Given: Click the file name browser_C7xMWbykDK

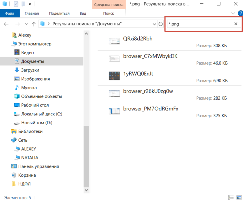Looking at the screenshot, I should 150,56.
